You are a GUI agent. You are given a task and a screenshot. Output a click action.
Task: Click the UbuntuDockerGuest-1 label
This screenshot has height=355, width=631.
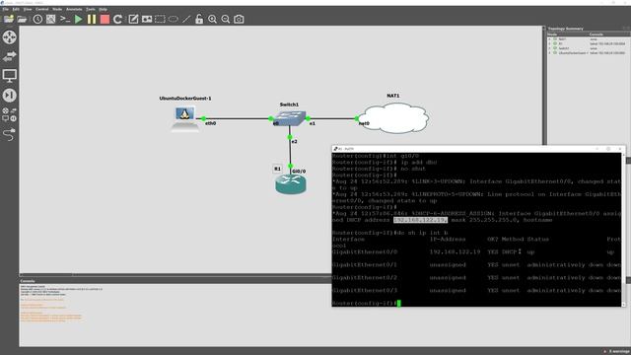185,99
